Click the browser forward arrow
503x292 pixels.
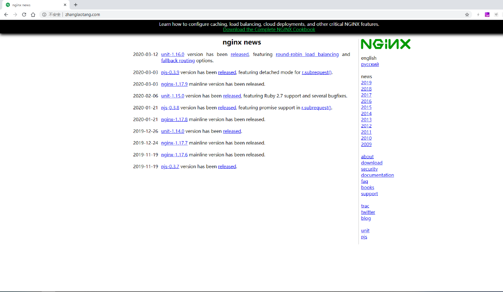click(x=15, y=14)
